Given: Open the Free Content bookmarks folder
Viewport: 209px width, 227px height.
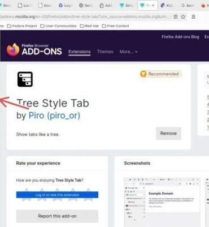Looking at the screenshot, I should (x=116, y=26).
